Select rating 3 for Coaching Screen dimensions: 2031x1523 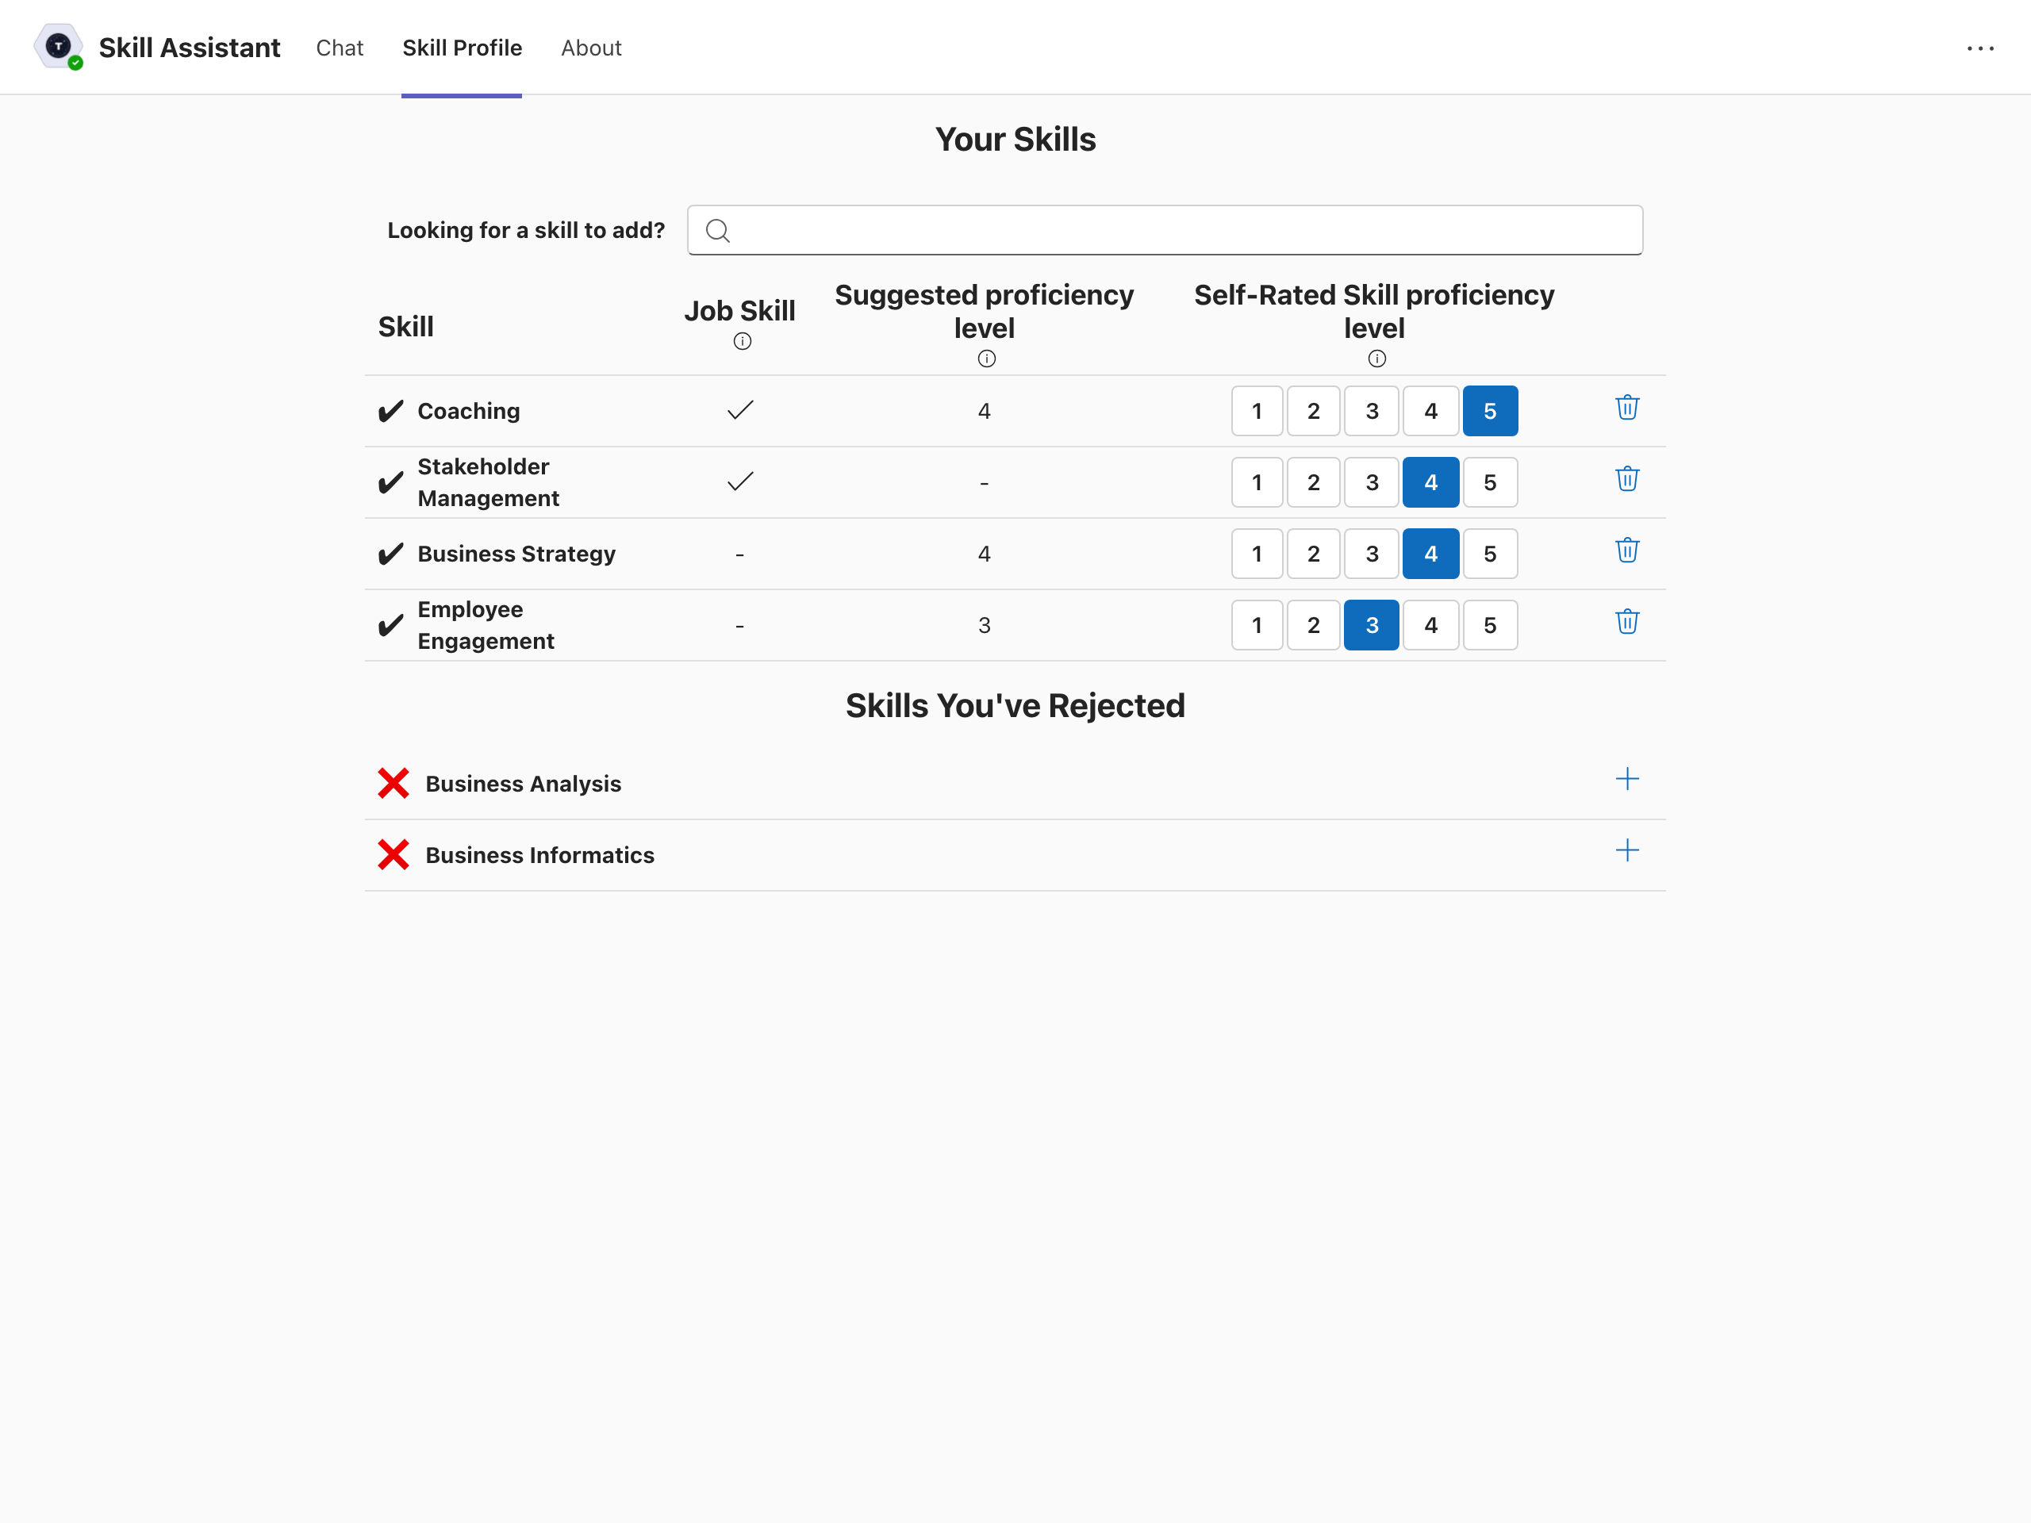point(1371,410)
